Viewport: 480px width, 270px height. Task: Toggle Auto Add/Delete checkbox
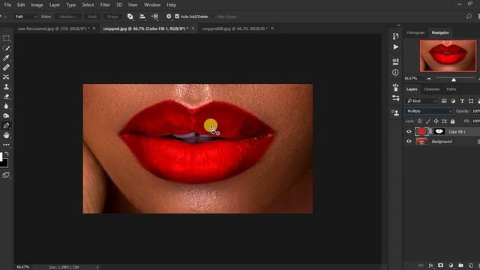pyautogui.click(x=177, y=16)
